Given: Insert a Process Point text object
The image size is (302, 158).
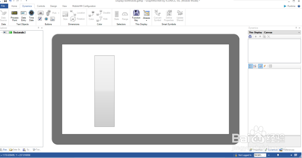Looking at the screenshot, I should (14, 16).
